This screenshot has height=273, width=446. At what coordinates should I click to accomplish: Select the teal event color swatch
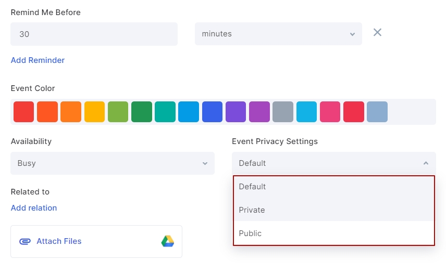165,112
